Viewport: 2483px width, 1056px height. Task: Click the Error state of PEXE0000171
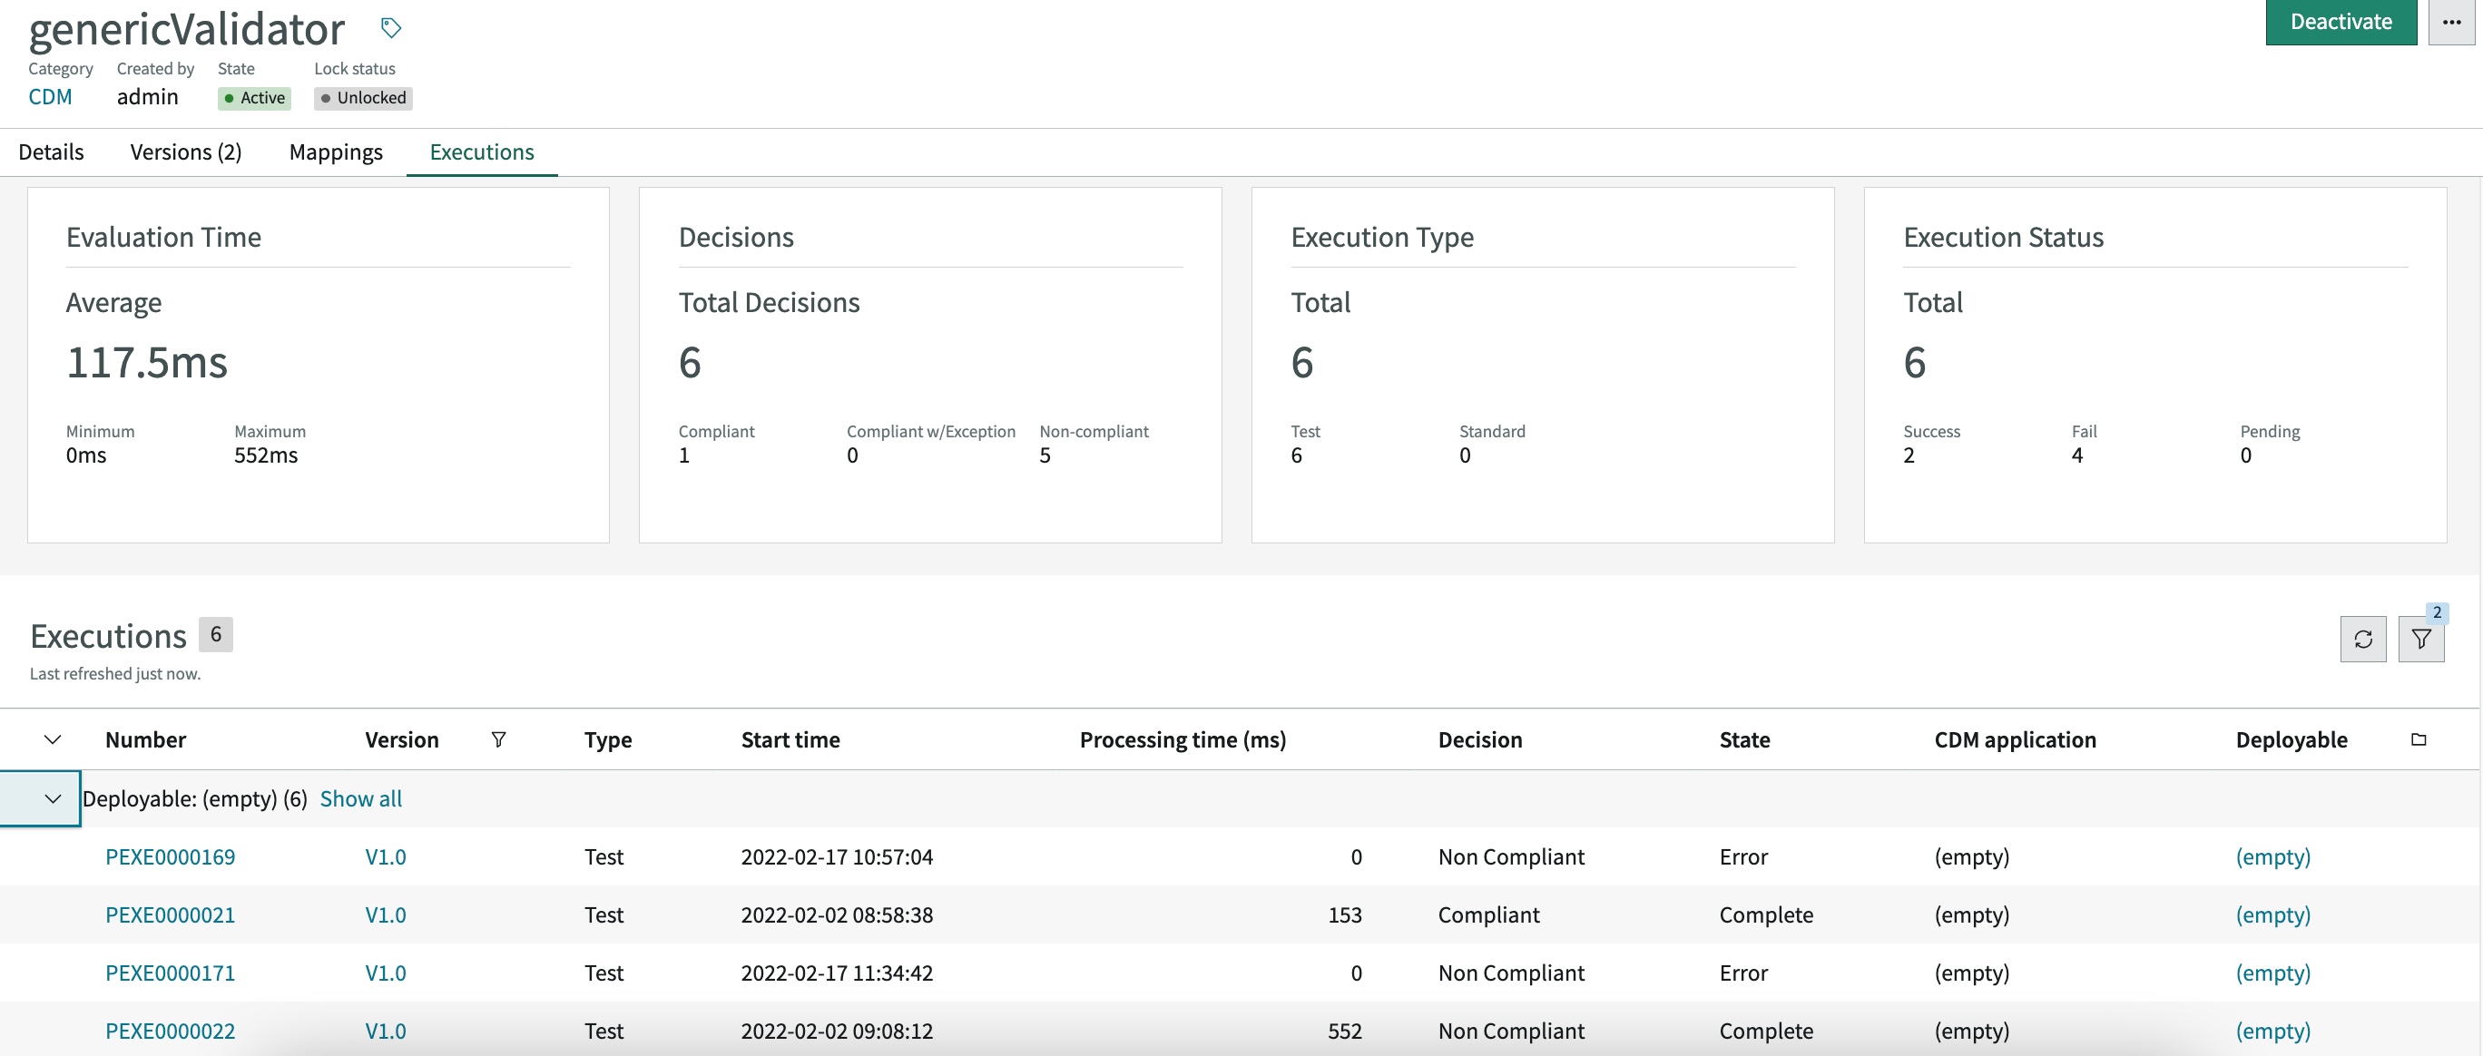pos(1743,973)
